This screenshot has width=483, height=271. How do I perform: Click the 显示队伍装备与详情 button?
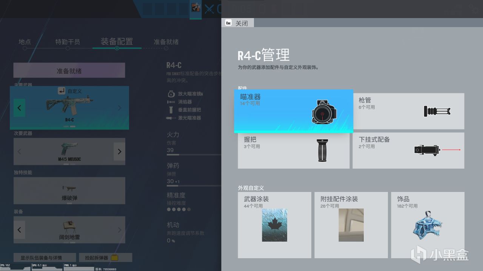click(44, 258)
